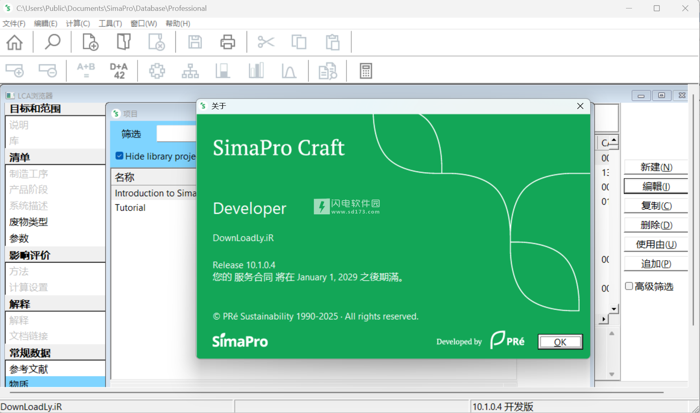Open the 文件(F) menu
This screenshot has height=413, width=700.
pos(14,23)
